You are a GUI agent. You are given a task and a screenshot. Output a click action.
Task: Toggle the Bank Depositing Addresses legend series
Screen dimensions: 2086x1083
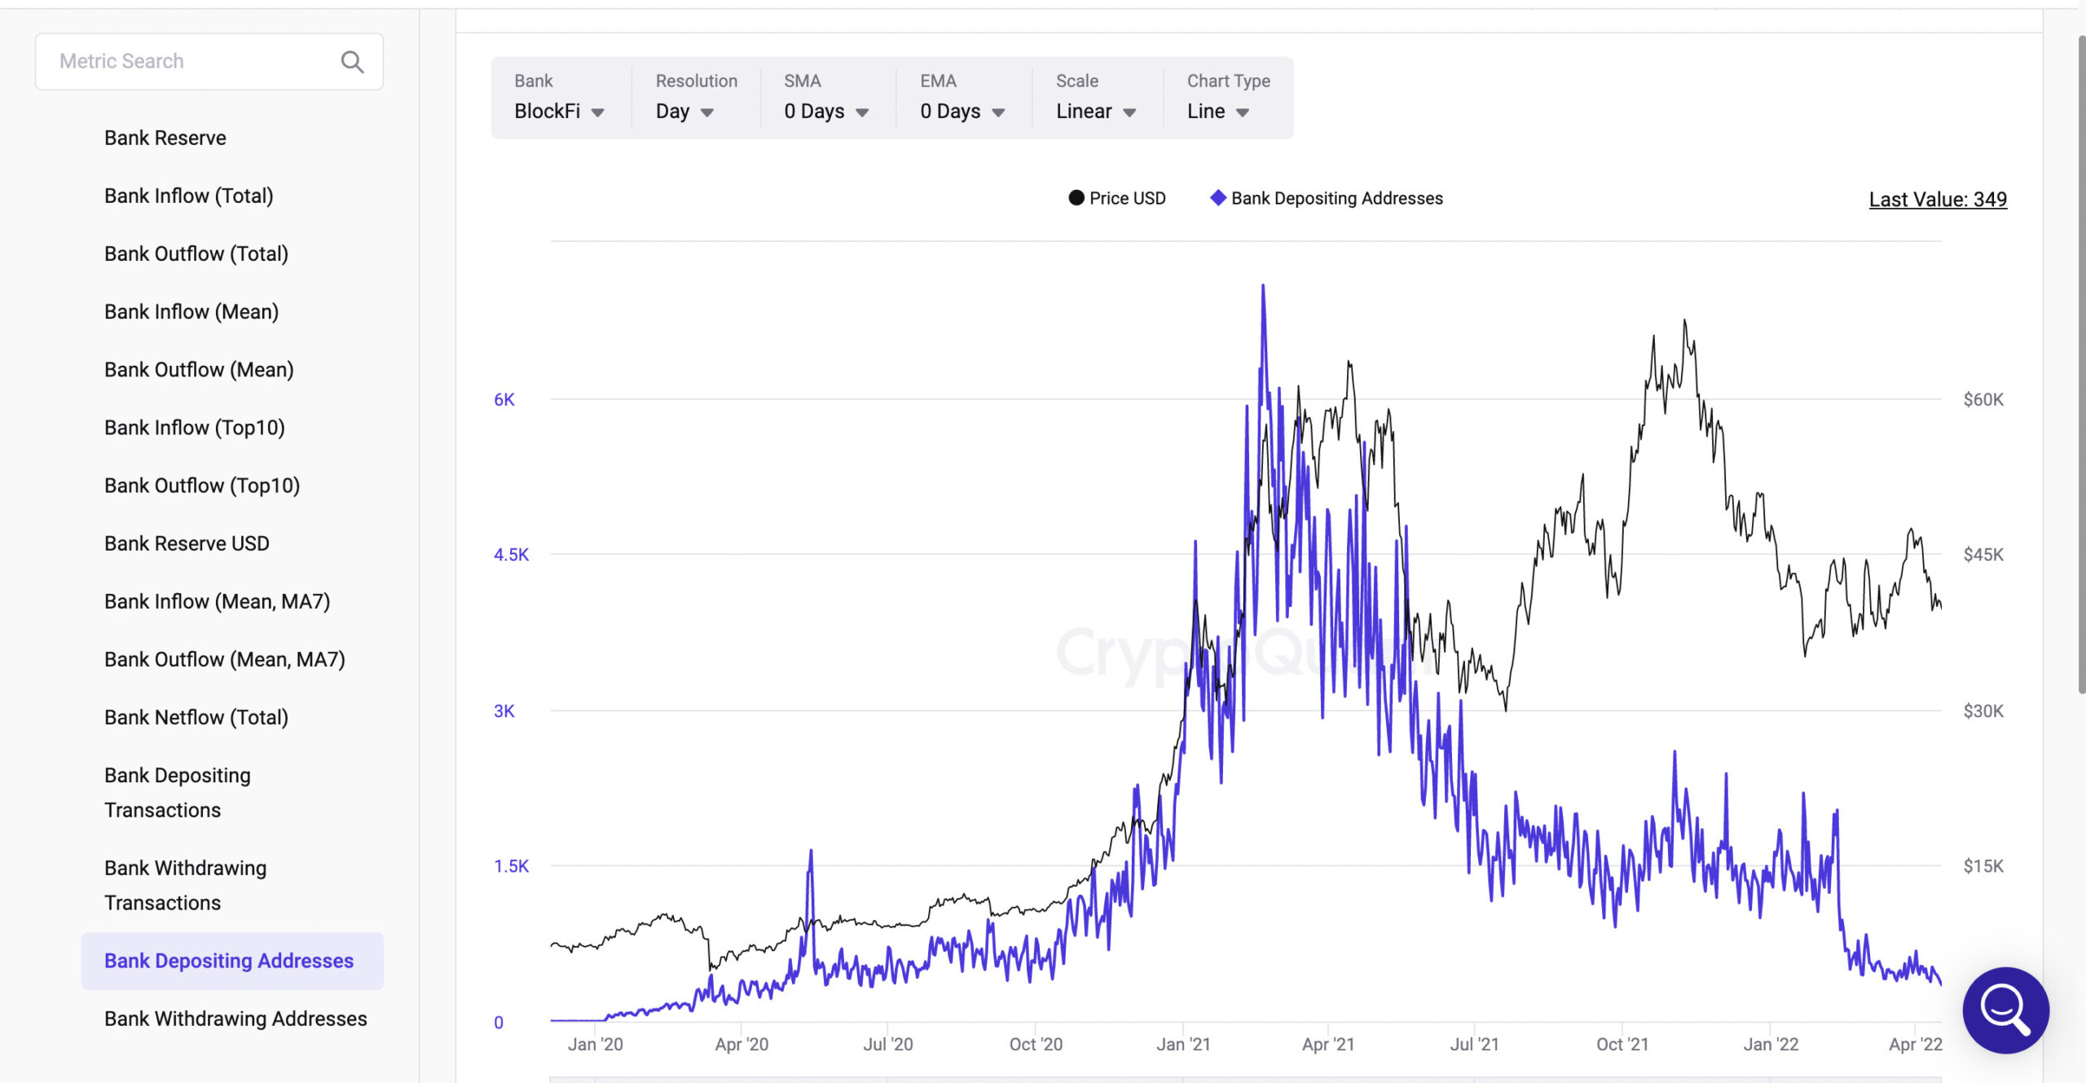[1327, 198]
